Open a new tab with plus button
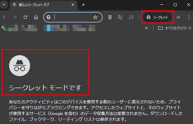This screenshot has width=193, height=124. click(83, 5)
